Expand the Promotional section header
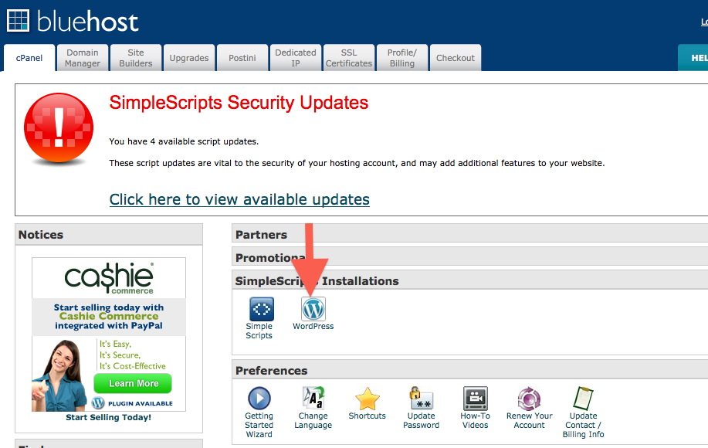The width and height of the screenshot is (708, 448). click(x=469, y=258)
